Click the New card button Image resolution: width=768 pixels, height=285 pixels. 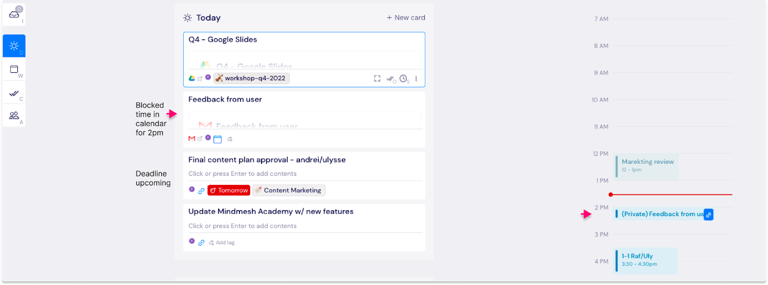click(x=406, y=18)
